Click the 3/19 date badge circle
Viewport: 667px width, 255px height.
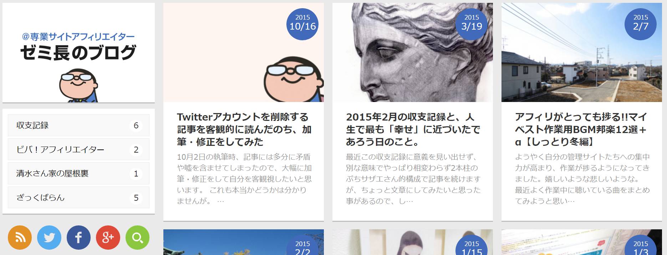pyautogui.click(x=472, y=24)
